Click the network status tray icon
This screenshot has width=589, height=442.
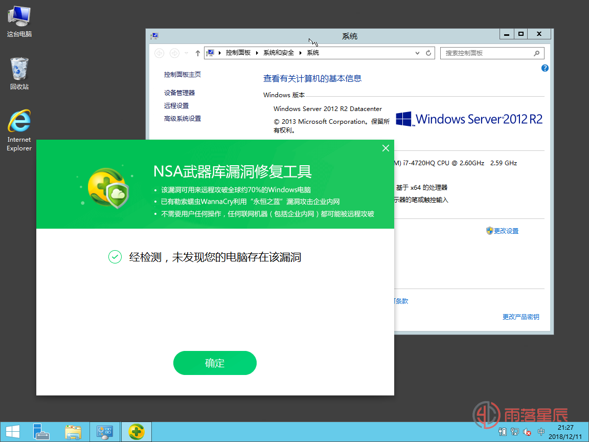(515, 432)
